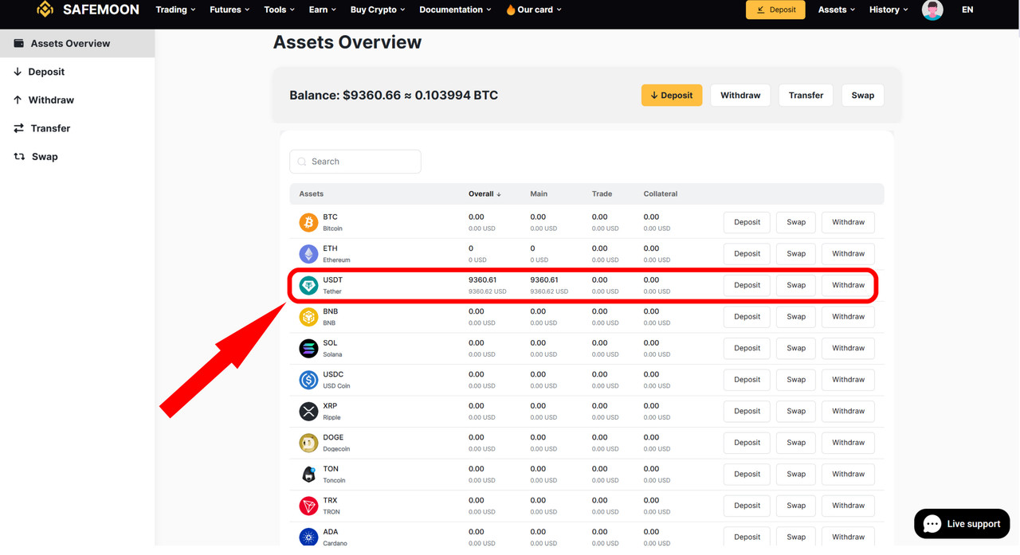Image resolution: width=1020 pixels, height=555 pixels.
Task: Click the Trade column header
Action: click(x=602, y=193)
